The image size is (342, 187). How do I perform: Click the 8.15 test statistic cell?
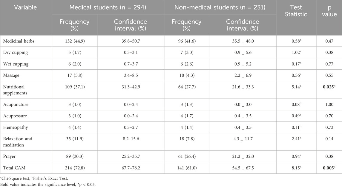pos(295,167)
